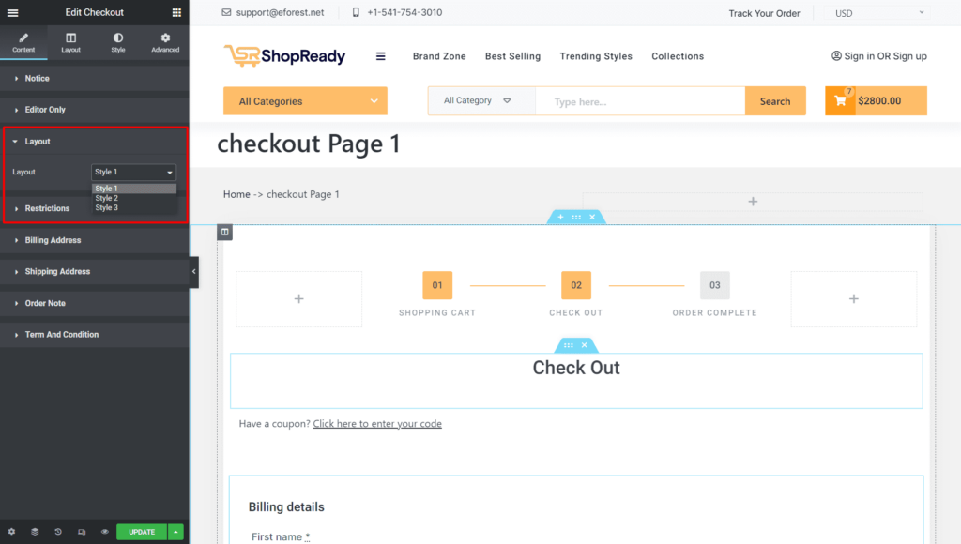Open the Elementor hamburger menu

click(12, 12)
